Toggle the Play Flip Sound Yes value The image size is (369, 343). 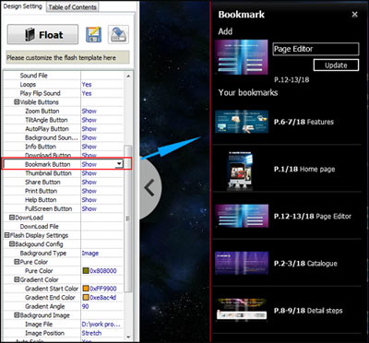pyautogui.click(x=87, y=93)
